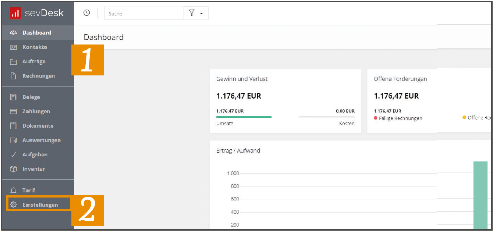Open the Belege section
The height and width of the screenshot is (231, 493).
37,97
